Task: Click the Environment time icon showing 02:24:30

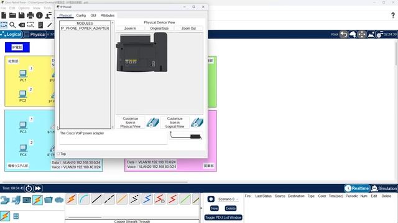Action: coord(386,34)
